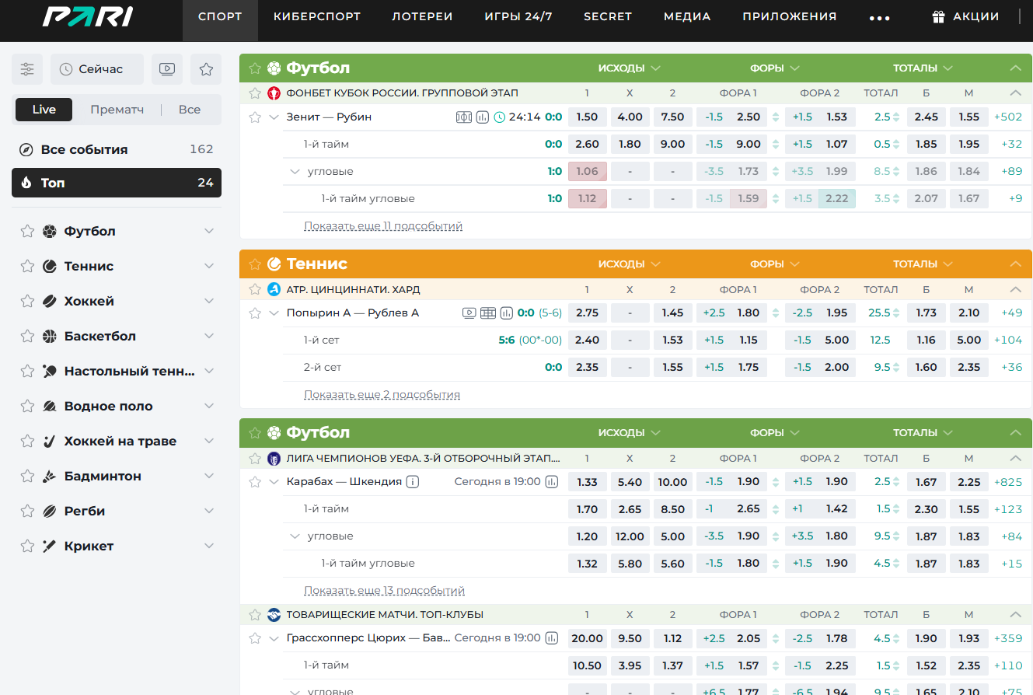Favorite Карабах — Шкендия match star
This screenshot has width=1033, height=695.
click(x=254, y=482)
